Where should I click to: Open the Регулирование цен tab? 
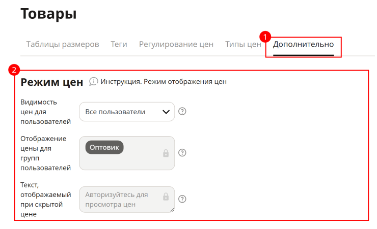coord(176,44)
